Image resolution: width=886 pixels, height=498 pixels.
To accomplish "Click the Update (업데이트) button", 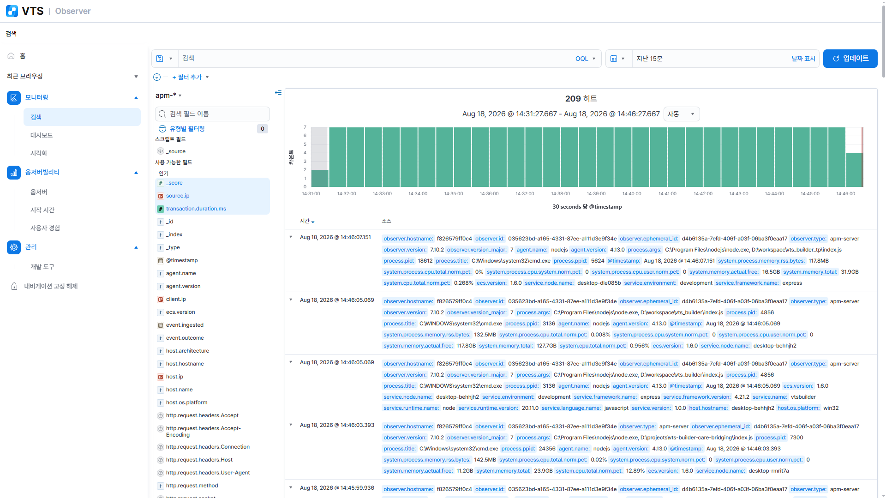I will (x=850, y=59).
